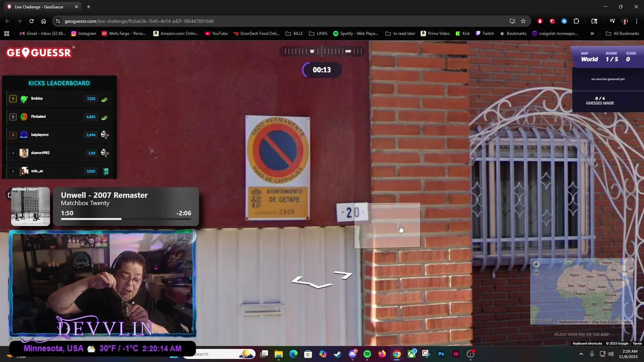Open the Amazon.com bookmark
This screenshot has width=644, height=362.
tap(176, 34)
